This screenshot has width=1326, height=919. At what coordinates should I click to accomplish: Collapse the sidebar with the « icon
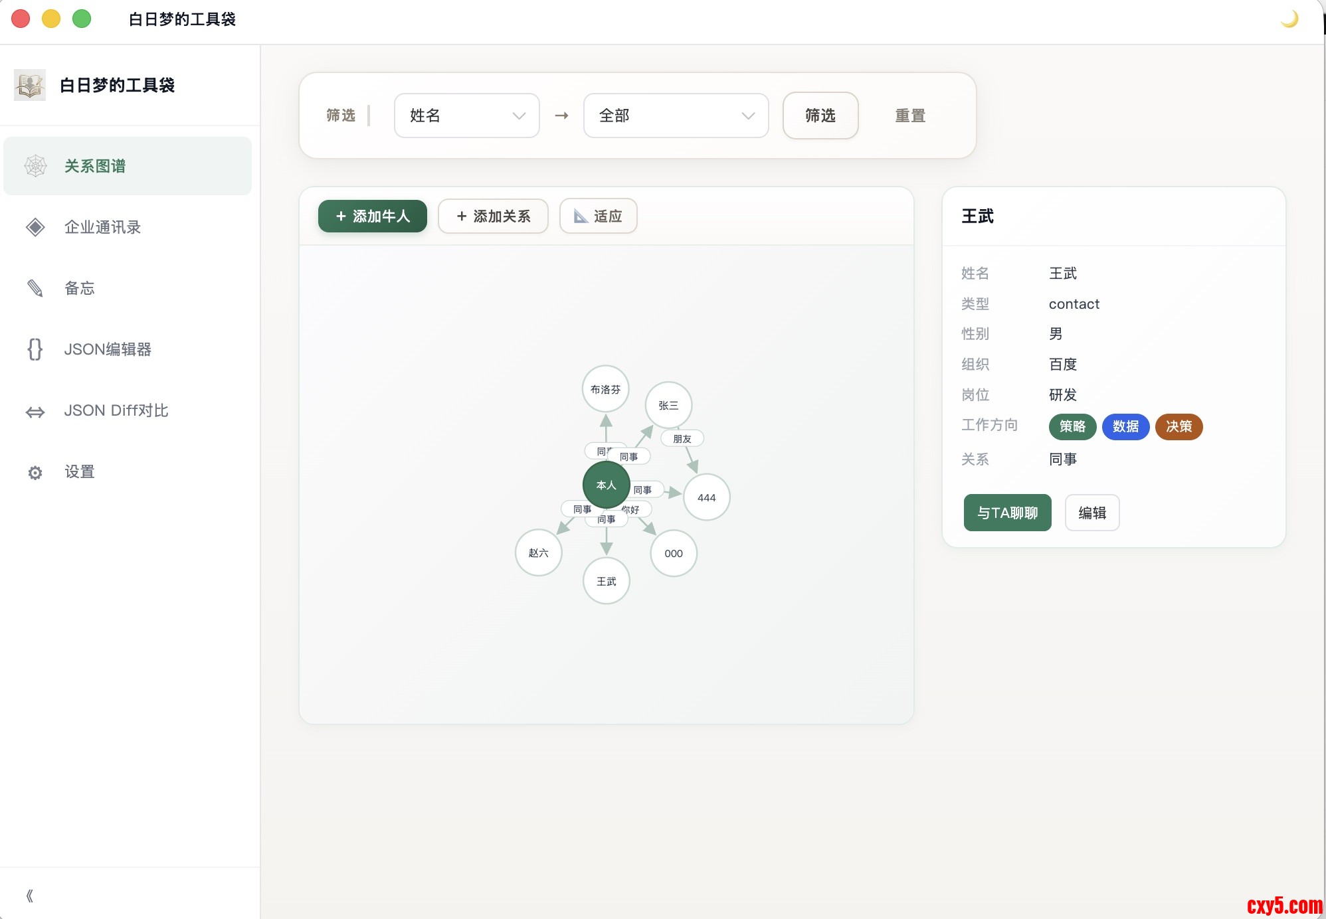(29, 896)
